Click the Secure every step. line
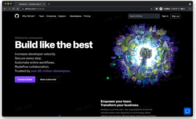 click(28, 58)
